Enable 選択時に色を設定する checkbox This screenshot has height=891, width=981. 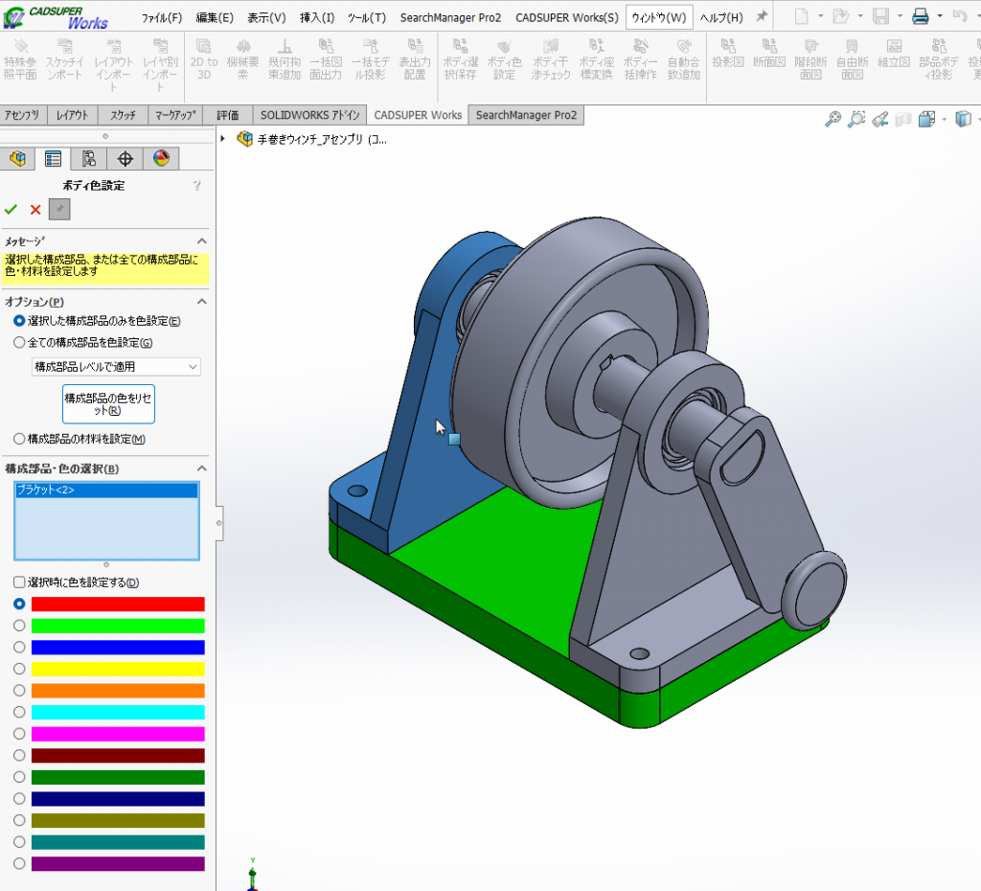click(x=19, y=583)
